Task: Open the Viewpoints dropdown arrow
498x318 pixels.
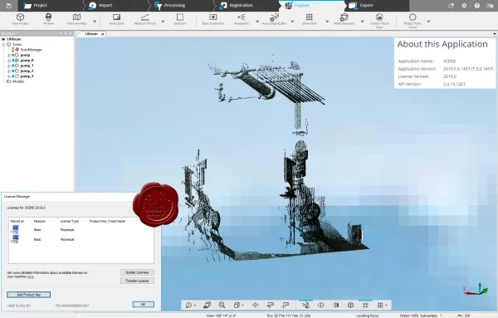Action: pyautogui.click(x=257, y=22)
